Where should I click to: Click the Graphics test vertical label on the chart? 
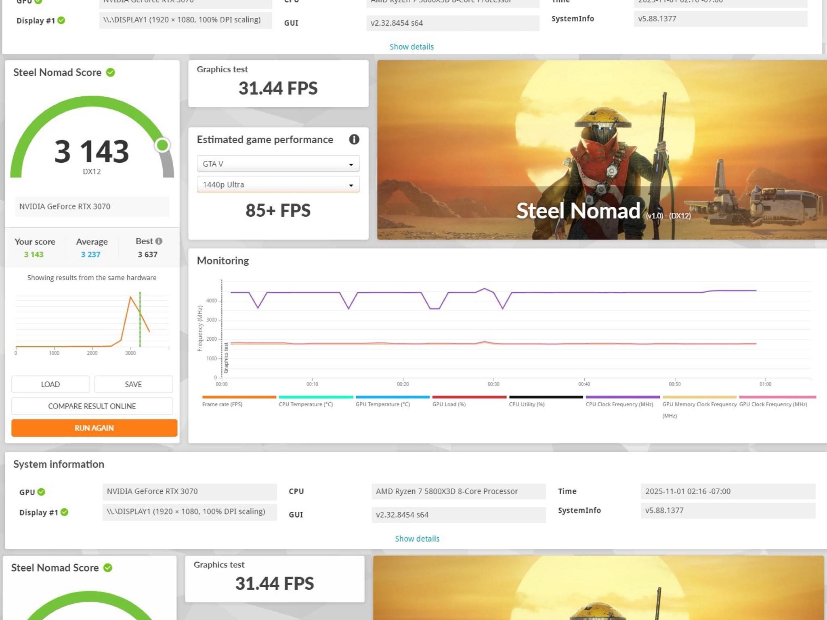(226, 358)
